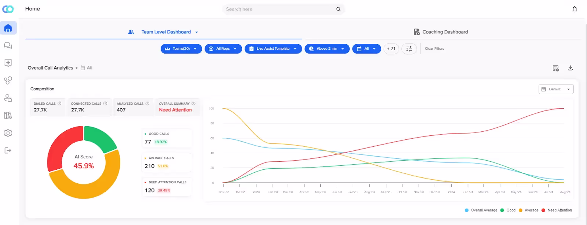Click the logout arrow sidebar icon
This screenshot has height=225, width=587.
point(8,150)
